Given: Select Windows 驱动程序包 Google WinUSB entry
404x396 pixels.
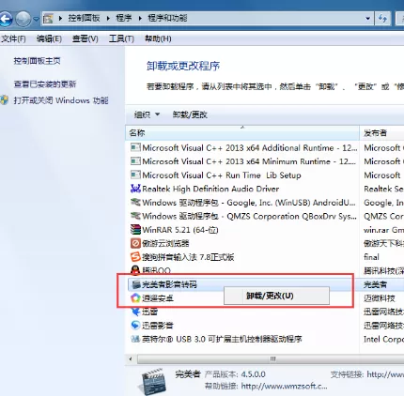Looking at the screenshot, I should (x=249, y=203).
